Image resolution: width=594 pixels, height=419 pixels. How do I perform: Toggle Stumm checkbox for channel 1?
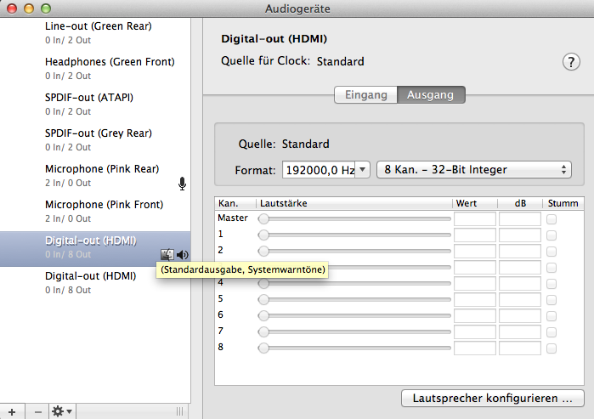pyautogui.click(x=552, y=235)
